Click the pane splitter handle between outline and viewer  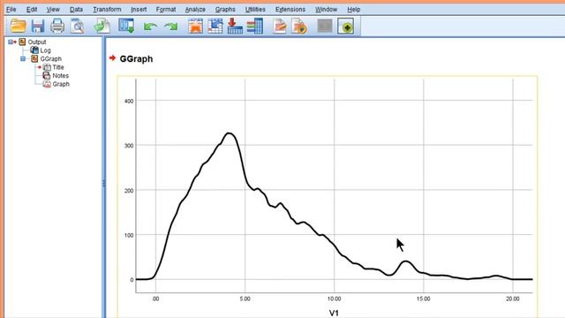104,183
